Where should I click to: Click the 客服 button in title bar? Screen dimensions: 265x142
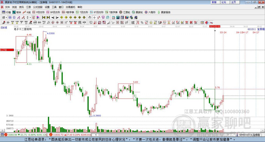pos(214,2)
